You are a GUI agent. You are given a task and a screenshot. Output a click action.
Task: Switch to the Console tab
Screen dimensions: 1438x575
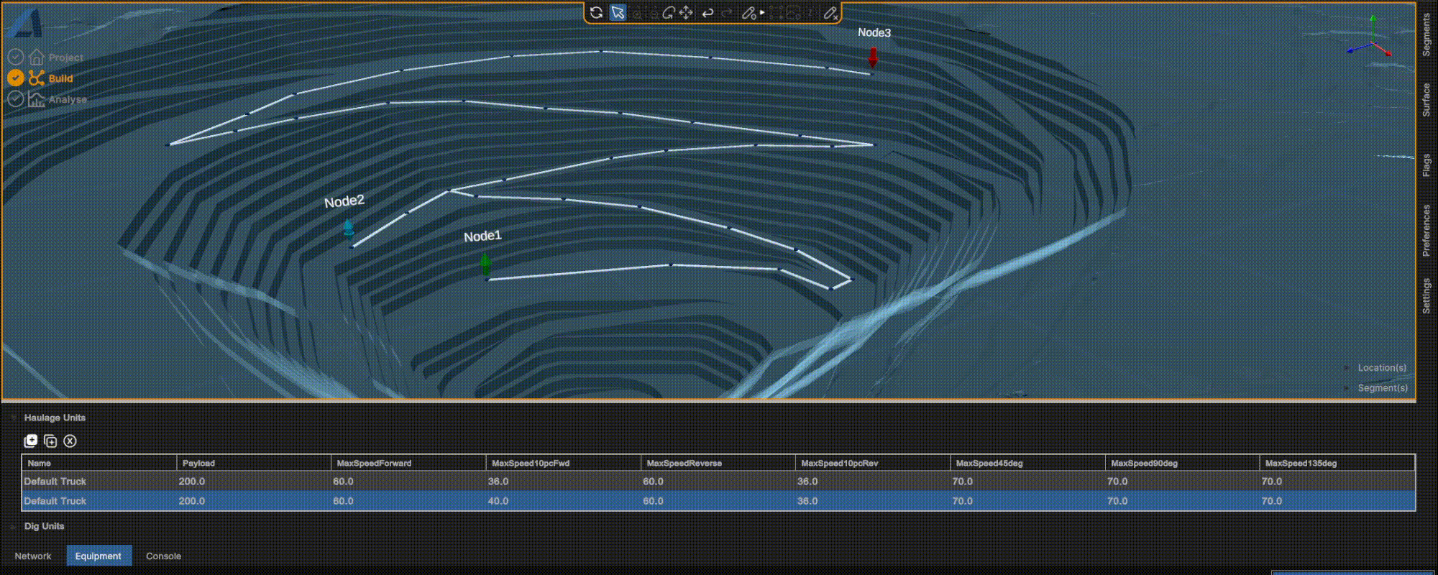[163, 556]
